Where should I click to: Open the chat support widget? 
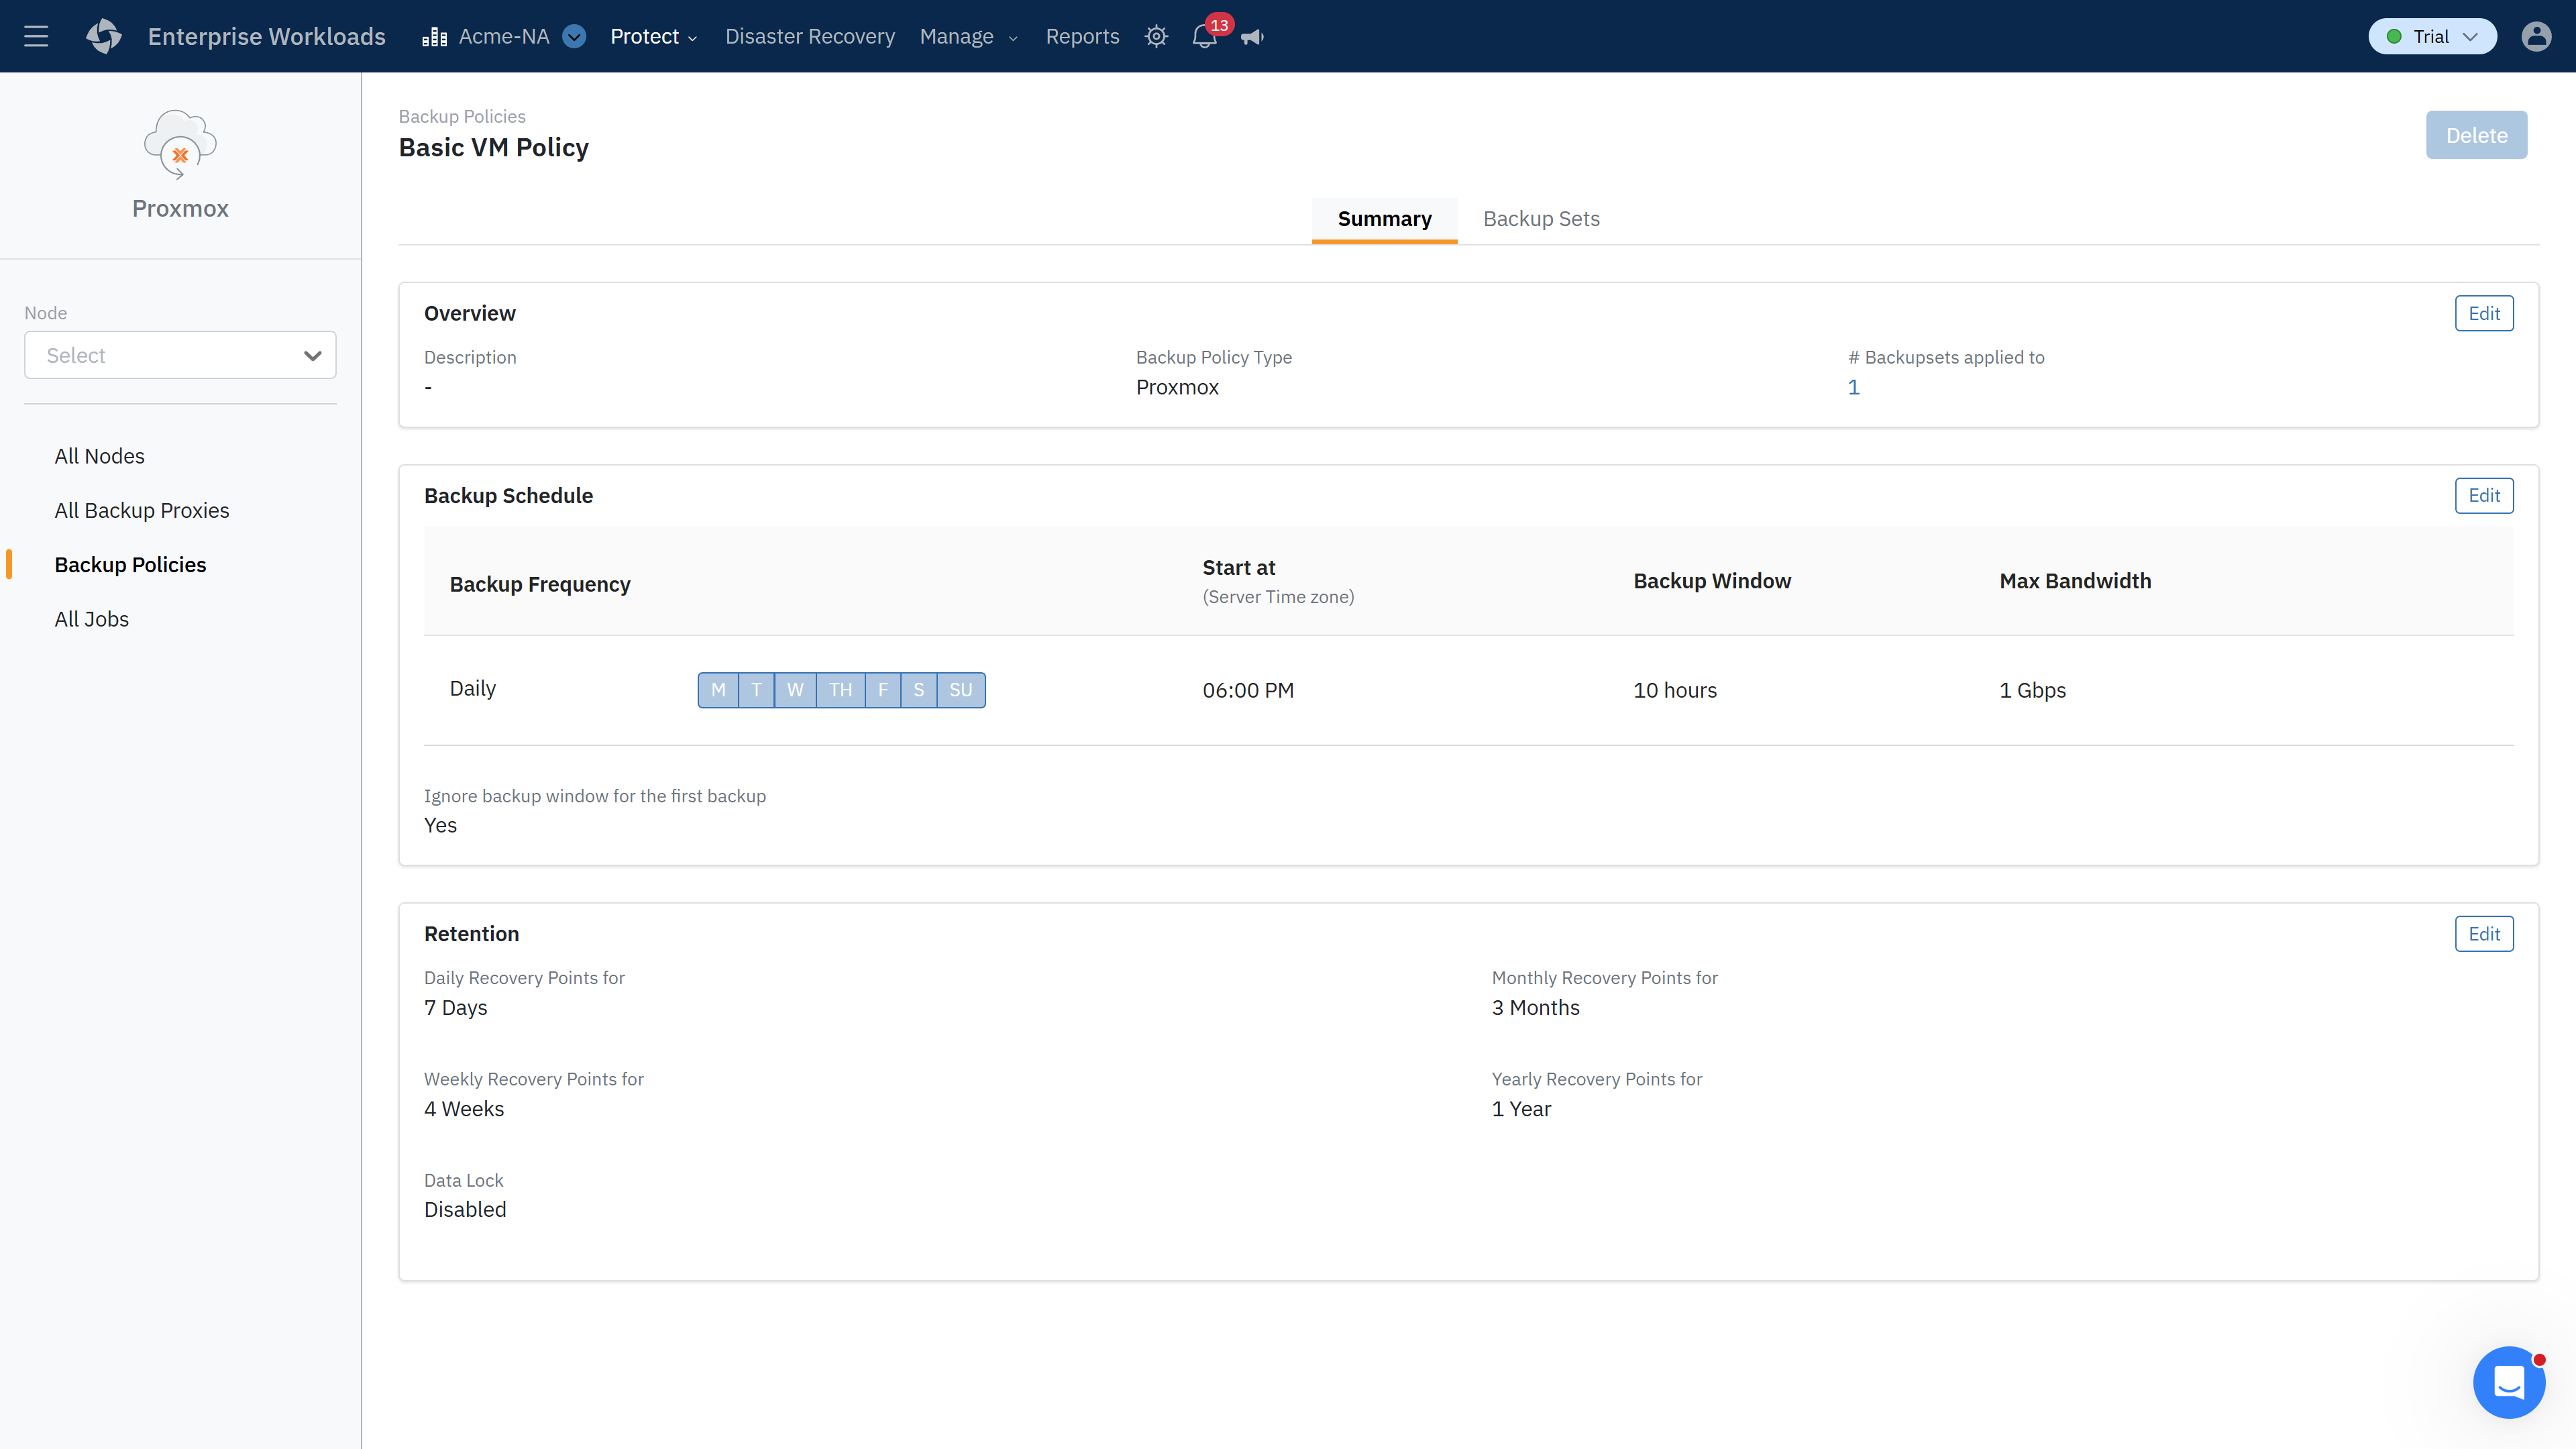2509,1382
